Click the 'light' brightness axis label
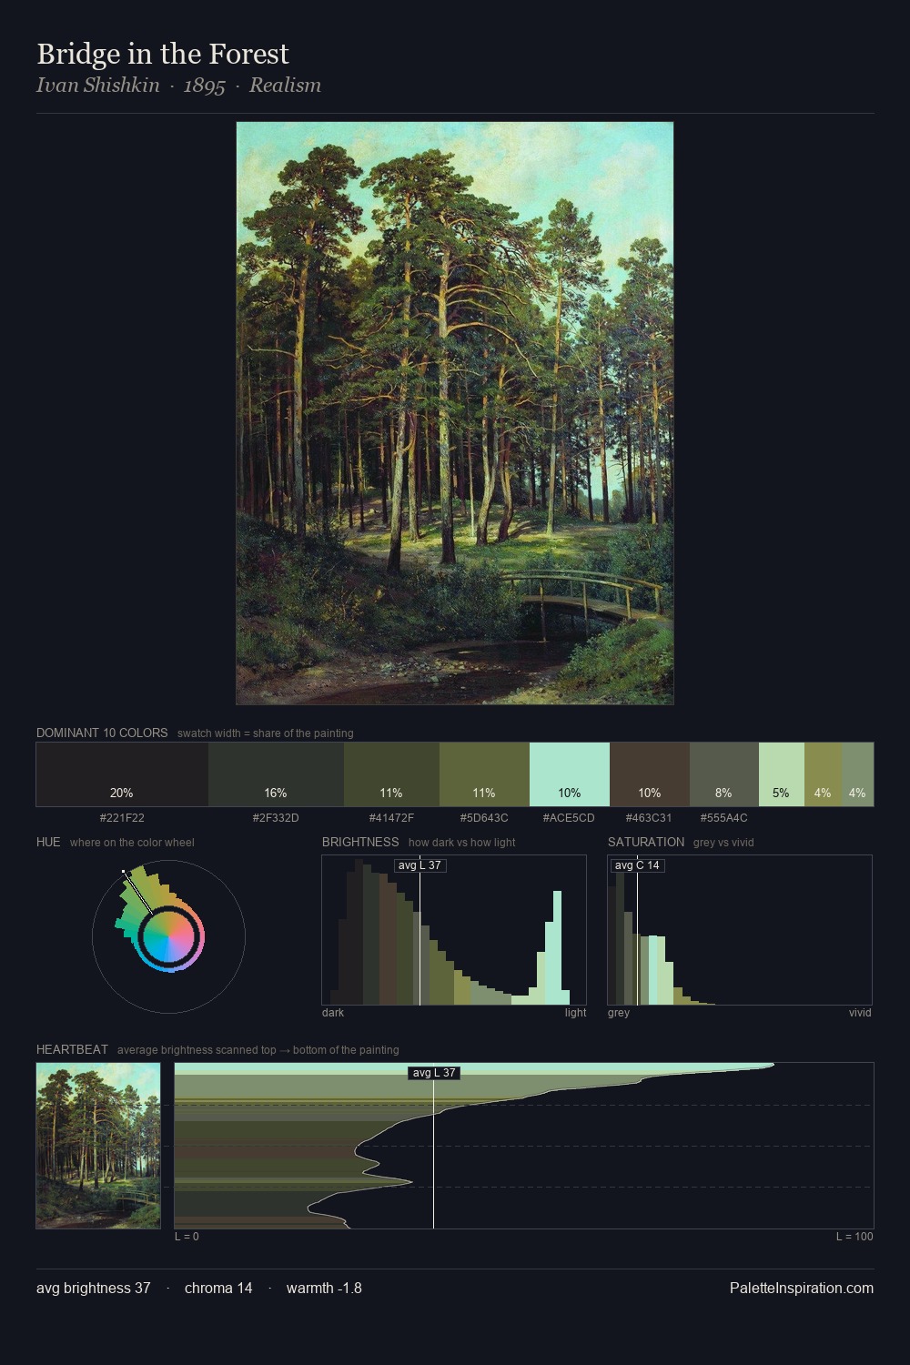The image size is (910, 1365). point(575,1013)
